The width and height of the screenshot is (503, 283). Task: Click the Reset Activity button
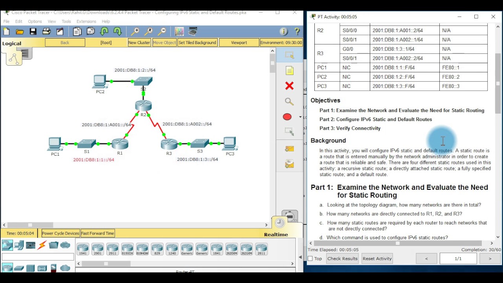pyautogui.click(x=377, y=259)
